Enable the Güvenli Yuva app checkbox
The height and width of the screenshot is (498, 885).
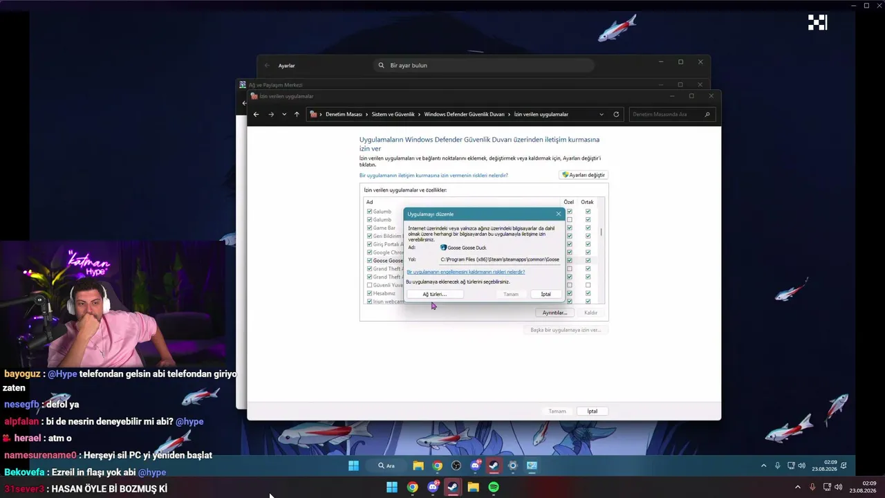pos(369,285)
